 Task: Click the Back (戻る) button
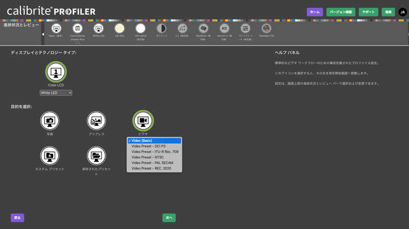pyautogui.click(x=17, y=218)
